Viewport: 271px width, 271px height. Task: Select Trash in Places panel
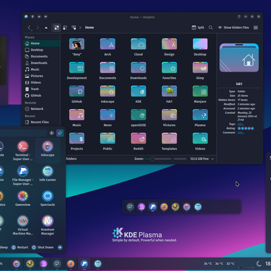point(42,89)
